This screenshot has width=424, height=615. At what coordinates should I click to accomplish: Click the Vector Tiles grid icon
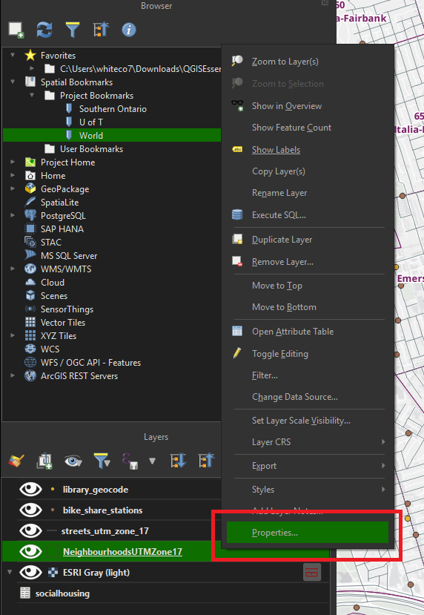30,322
